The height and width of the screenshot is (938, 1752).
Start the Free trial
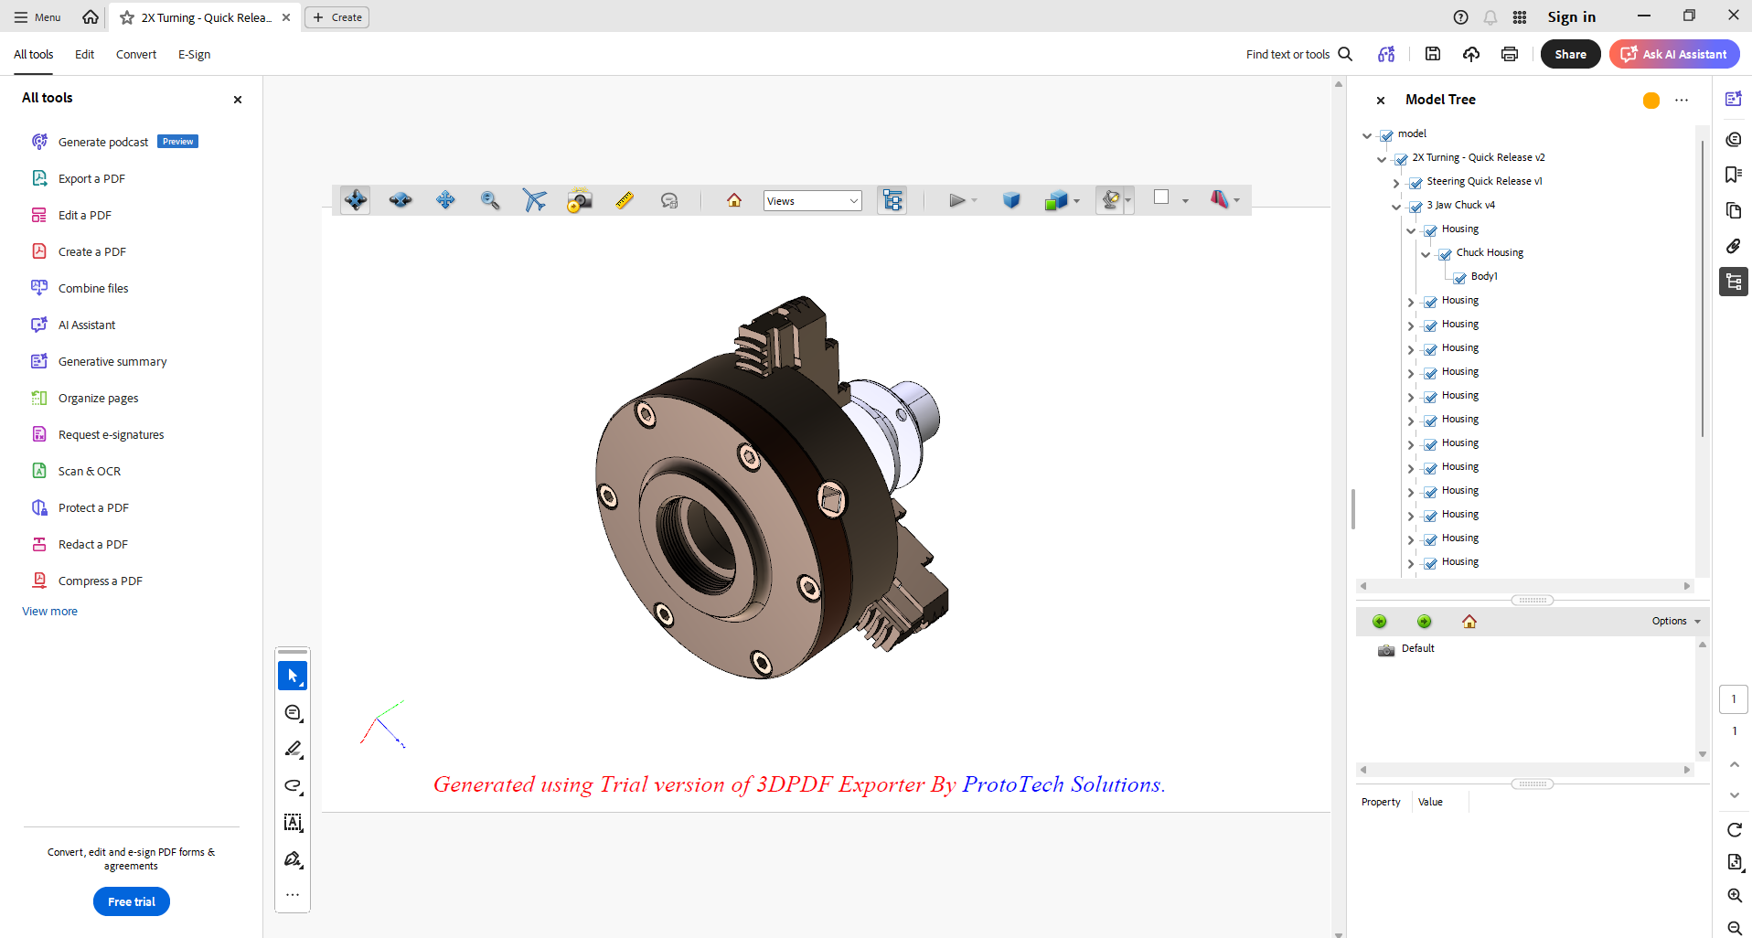coord(132,901)
